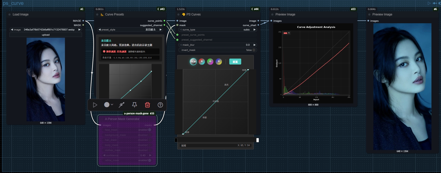
Task: Click the upload button in Load Image
Action: pos(46,35)
